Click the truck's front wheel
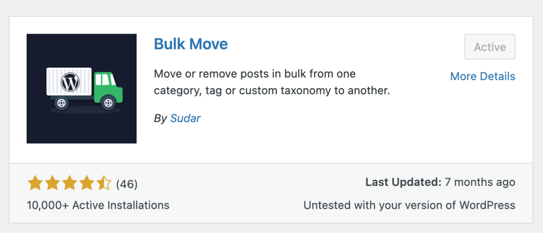543x233 pixels. (108, 102)
